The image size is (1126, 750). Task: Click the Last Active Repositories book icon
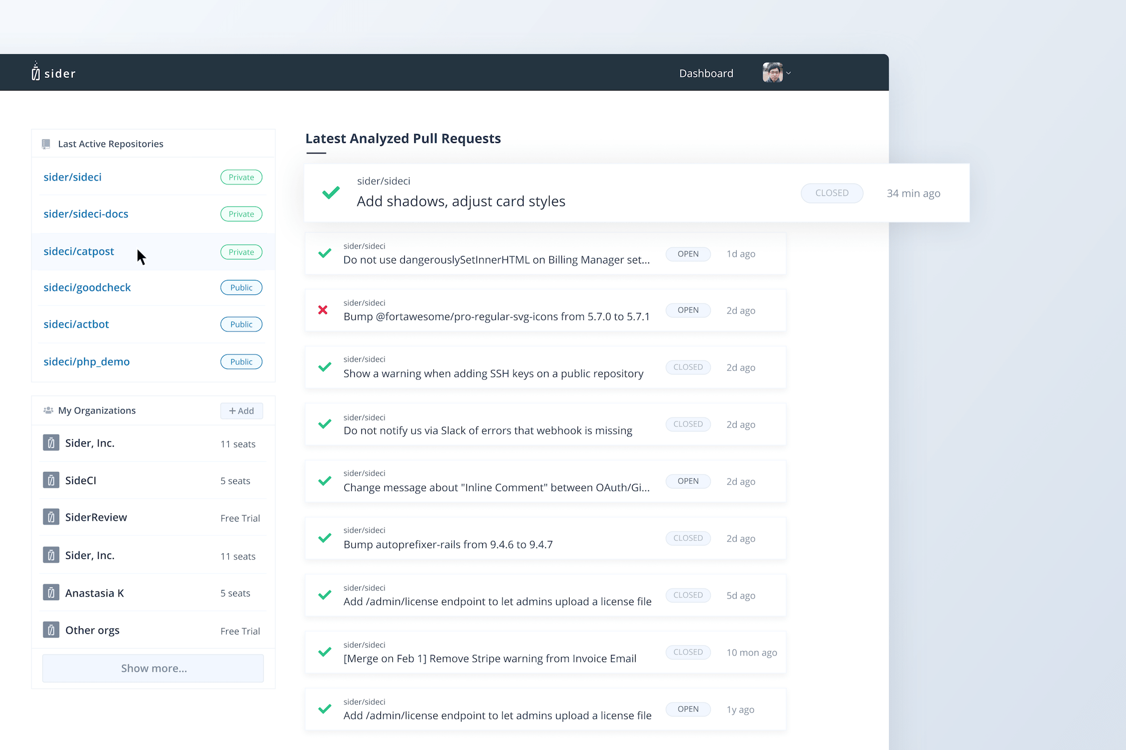pos(46,144)
